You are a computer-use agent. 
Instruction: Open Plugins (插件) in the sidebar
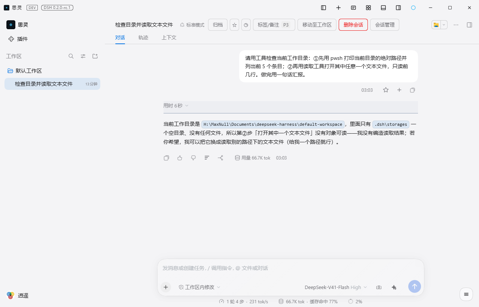18,39
